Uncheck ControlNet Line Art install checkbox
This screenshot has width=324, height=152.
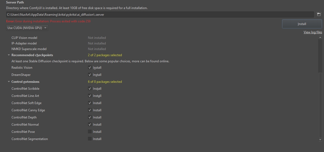[x=90, y=96]
